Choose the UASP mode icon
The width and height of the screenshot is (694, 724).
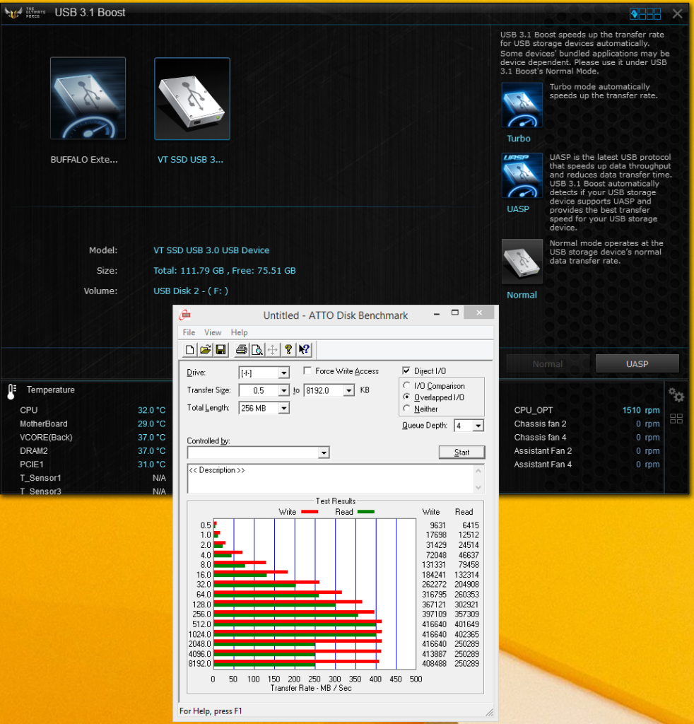522,176
